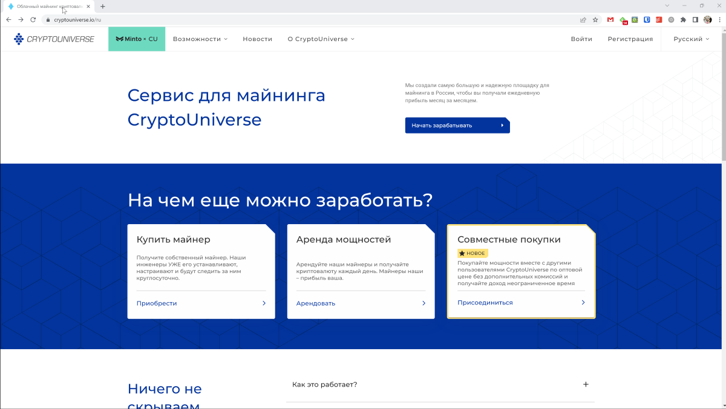Click plus icon beside Как это работает?
The height and width of the screenshot is (409, 726).
586,385
